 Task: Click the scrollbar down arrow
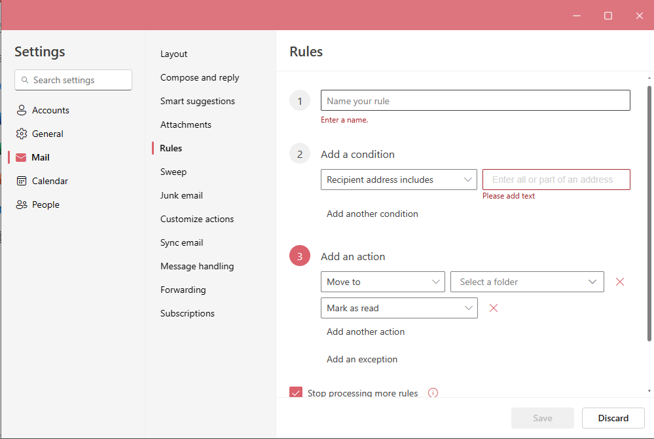point(649,391)
